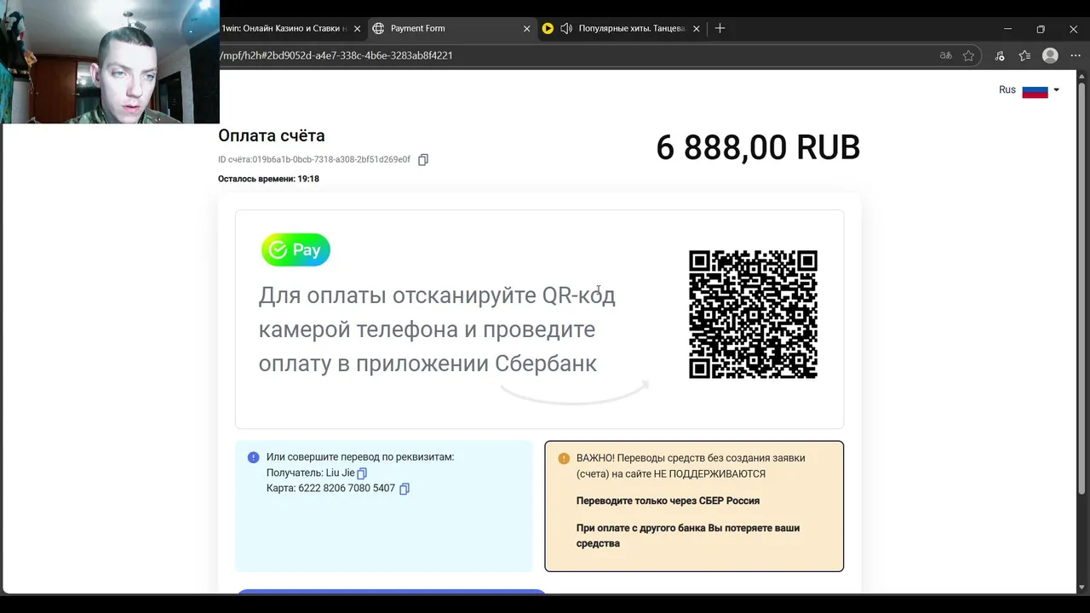Click the orange warning icon in ВАЖНО box

click(564, 458)
